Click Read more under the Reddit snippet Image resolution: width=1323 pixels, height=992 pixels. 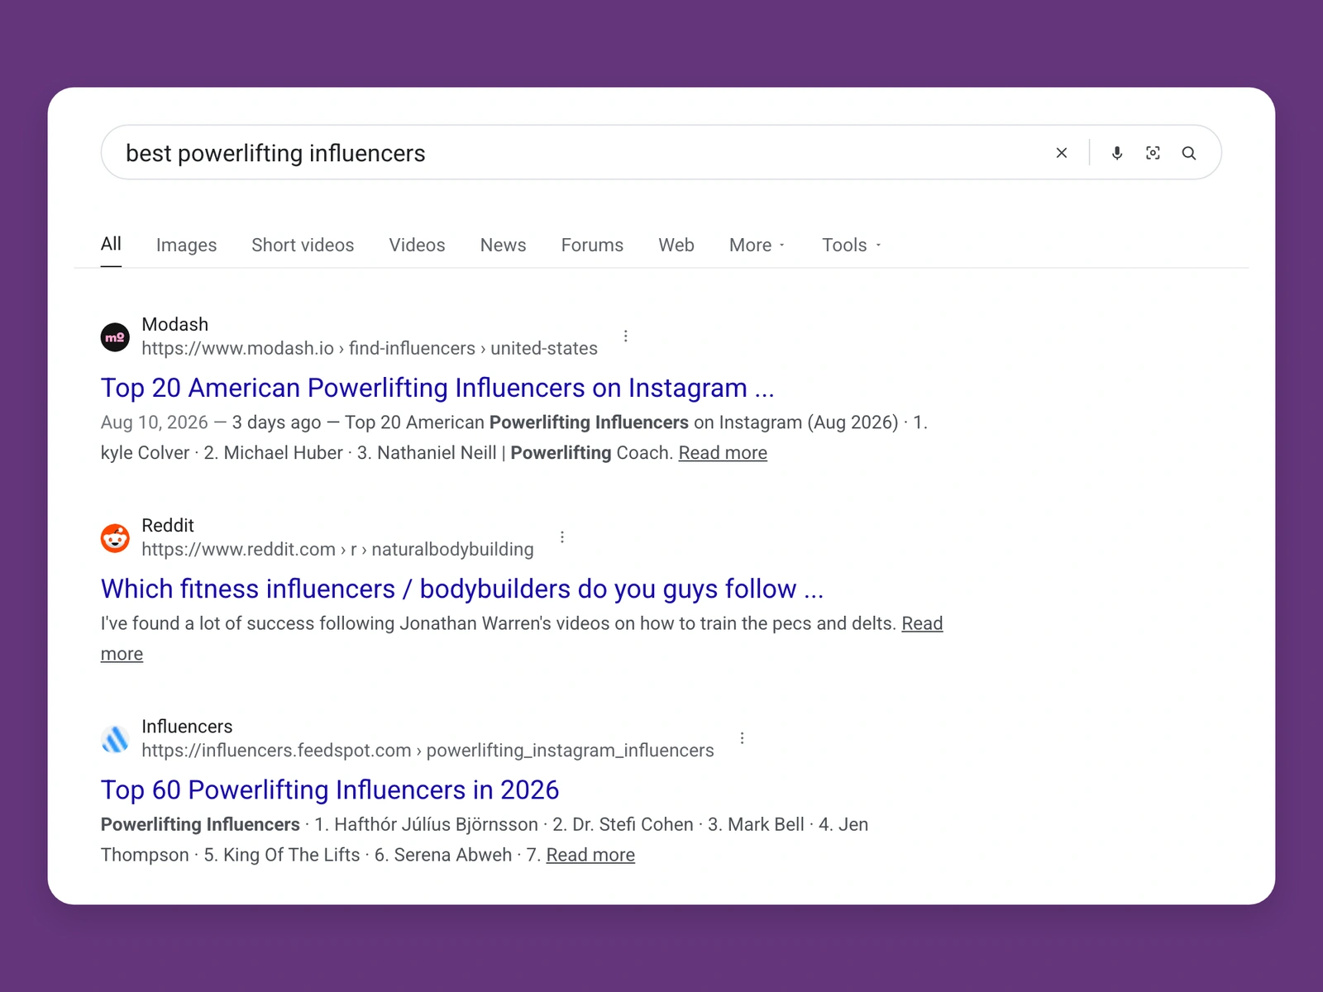point(922,624)
